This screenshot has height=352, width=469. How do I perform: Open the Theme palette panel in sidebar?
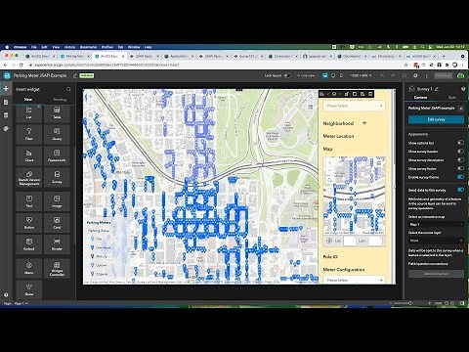[6, 128]
